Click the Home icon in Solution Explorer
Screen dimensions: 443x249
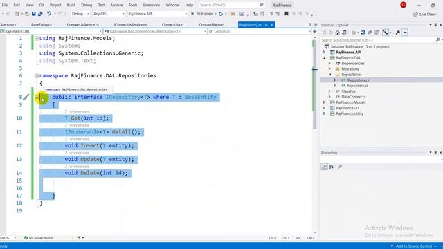(x=337, y=33)
